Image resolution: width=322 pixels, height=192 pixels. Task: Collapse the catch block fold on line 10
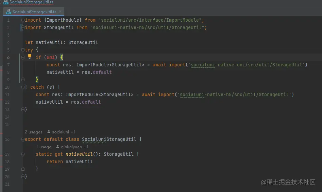point(23,87)
